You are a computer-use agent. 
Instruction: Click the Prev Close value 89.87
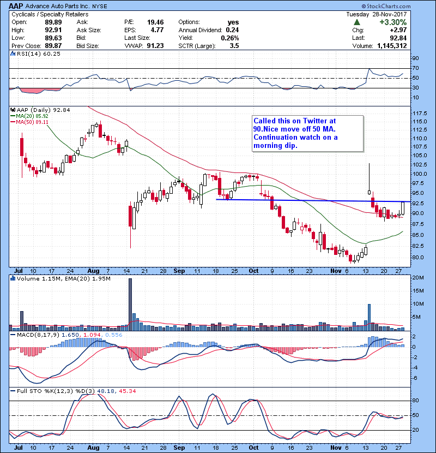pos(53,46)
